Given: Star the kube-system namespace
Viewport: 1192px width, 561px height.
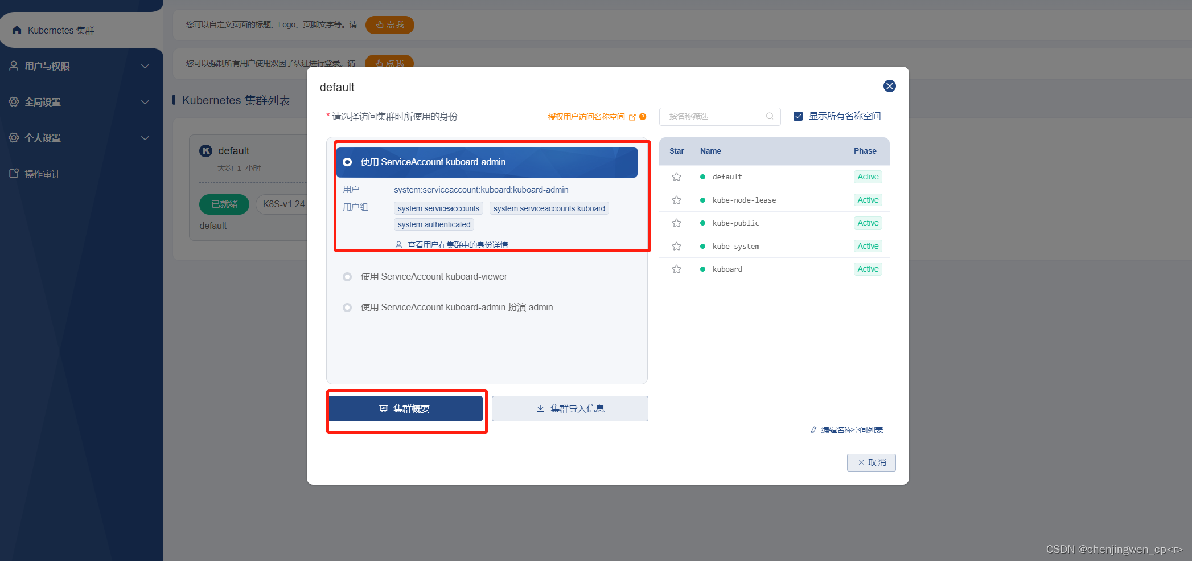Looking at the screenshot, I should point(676,247).
